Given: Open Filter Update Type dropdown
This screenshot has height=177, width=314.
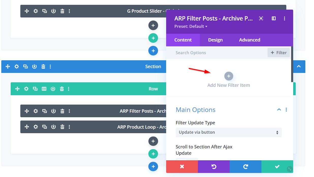Looking at the screenshot, I should [x=228, y=132].
